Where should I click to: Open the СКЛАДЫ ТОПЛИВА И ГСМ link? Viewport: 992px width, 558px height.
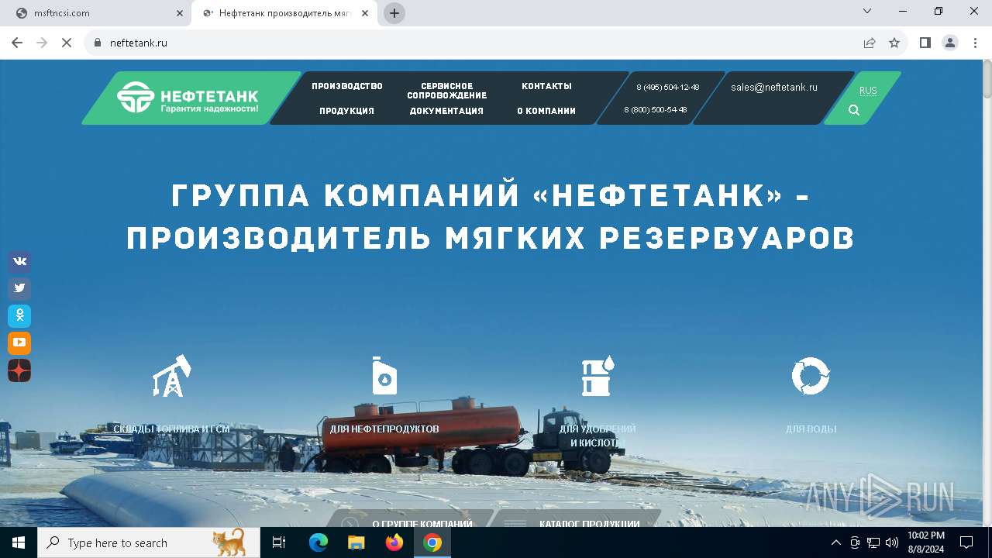(171, 429)
